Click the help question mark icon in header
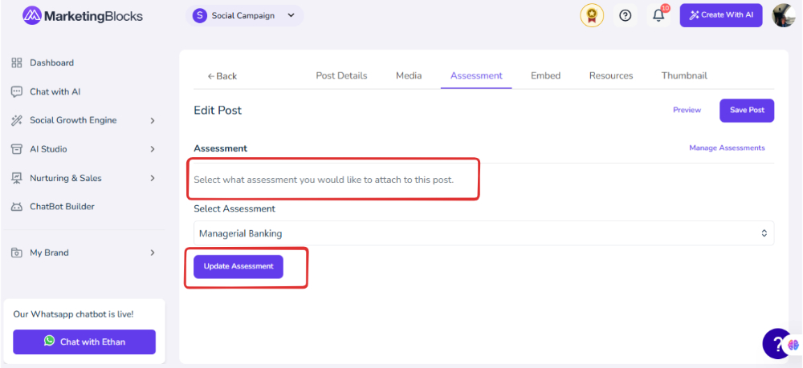803x368 pixels. [x=625, y=15]
